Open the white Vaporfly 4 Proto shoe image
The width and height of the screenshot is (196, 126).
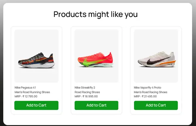[x=156, y=56]
